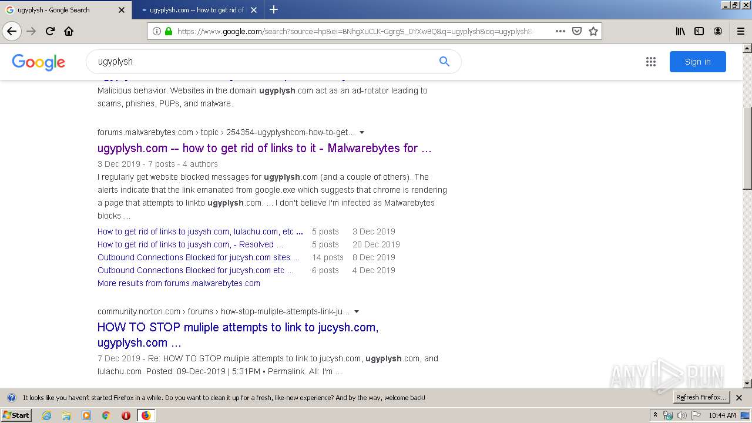The image size is (752, 423).
Task: Open the page actions three-dot menu
Action: pos(560,31)
